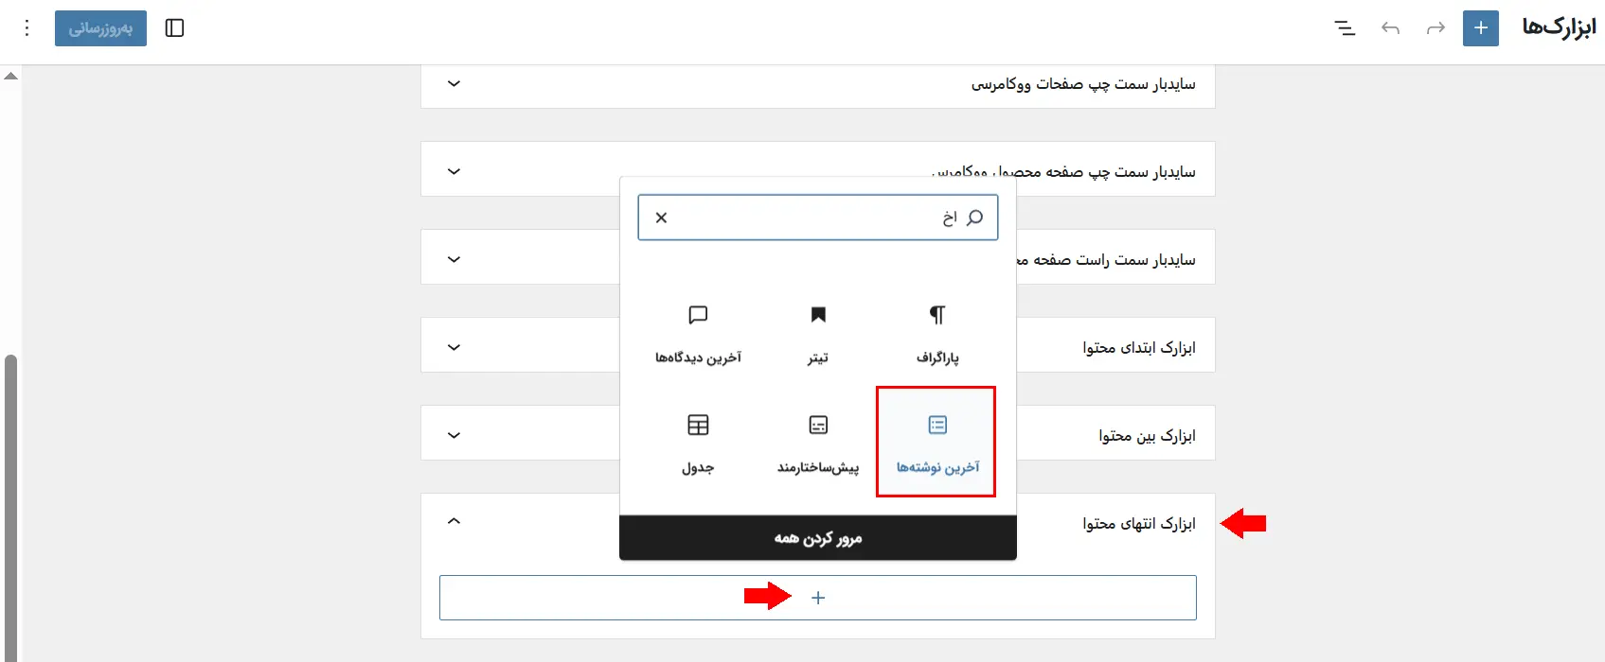The height and width of the screenshot is (662, 1605).
Task: Click the redo arrow icon
Action: 1436,28
